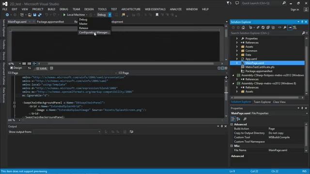
Task: Select Configuration Manager... from dropdown
Action: 94,32
